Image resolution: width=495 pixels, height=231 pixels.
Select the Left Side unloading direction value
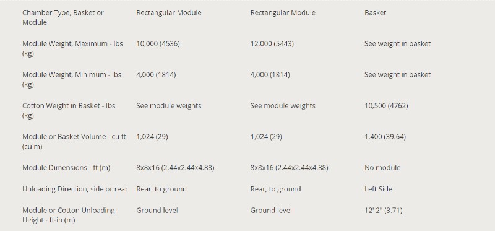click(378, 189)
